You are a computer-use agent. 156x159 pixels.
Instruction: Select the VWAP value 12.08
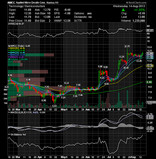(x=67, y=21)
